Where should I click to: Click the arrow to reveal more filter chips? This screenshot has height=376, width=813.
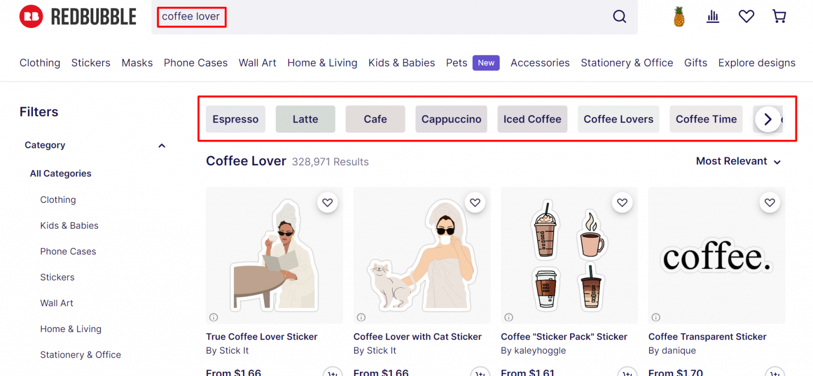[x=767, y=119]
